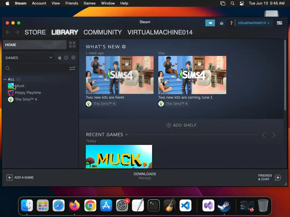Open macOS Control Center icon
290x217 pixels.
point(242,3)
